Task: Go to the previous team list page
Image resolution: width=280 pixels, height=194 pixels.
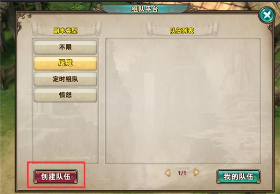Action: pos(168,173)
